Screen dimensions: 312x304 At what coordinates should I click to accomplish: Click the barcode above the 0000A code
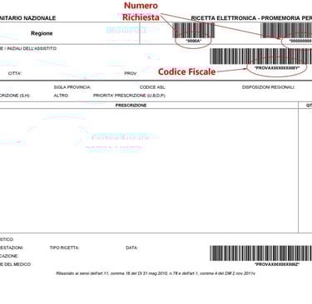(193, 30)
